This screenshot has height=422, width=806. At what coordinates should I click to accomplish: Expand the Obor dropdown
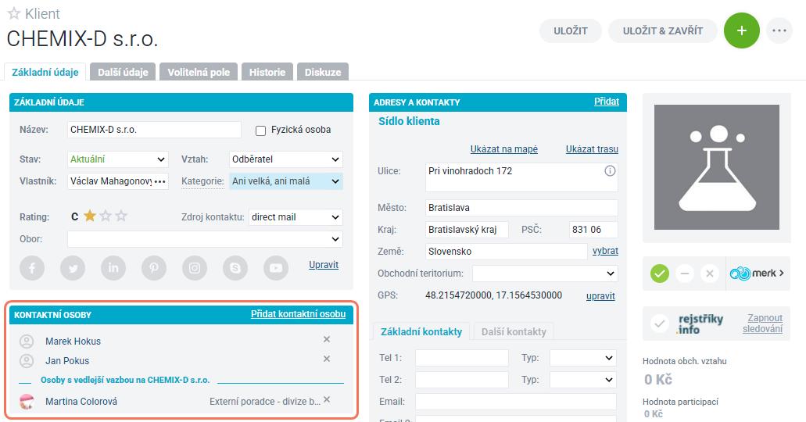click(x=205, y=239)
